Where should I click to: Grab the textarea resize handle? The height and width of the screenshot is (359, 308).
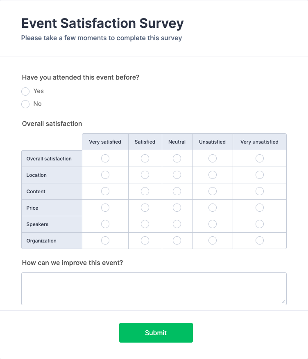[x=283, y=302]
